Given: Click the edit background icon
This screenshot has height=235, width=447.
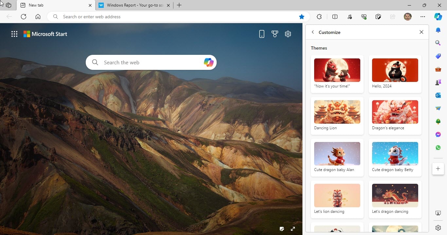Looking at the screenshot, I should pos(282,229).
